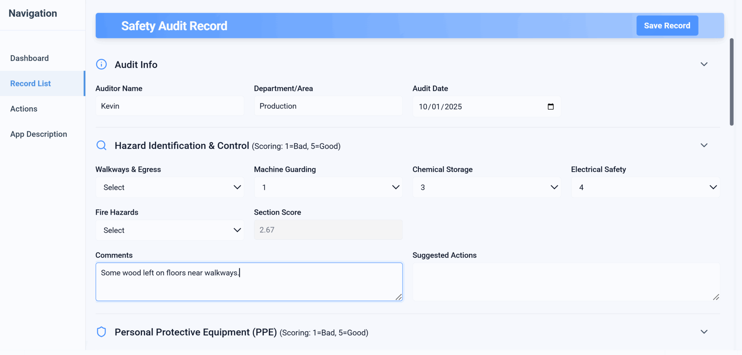Click the Section Score field showing 2.67

coord(328,230)
